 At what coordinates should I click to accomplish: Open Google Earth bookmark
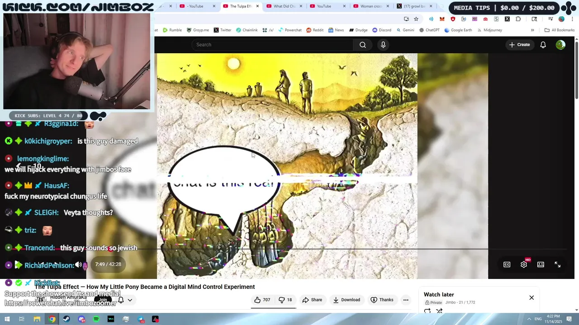point(458,30)
